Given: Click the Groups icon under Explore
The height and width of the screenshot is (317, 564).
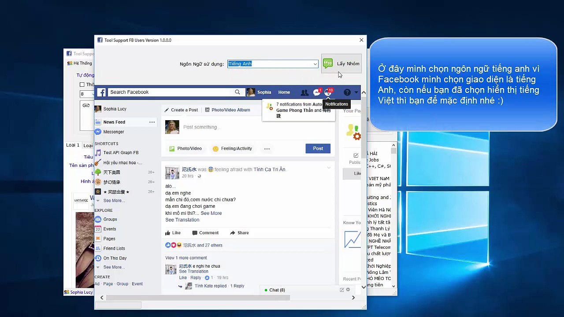Looking at the screenshot, I should [x=98, y=219].
